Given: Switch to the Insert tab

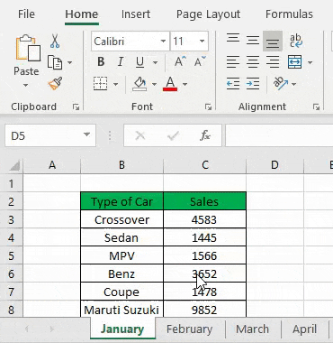Looking at the screenshot, I should point(136,14).
